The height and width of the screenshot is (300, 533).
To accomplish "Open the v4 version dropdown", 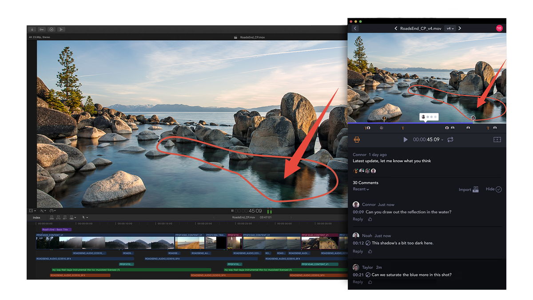I will [x=449, y=28].
